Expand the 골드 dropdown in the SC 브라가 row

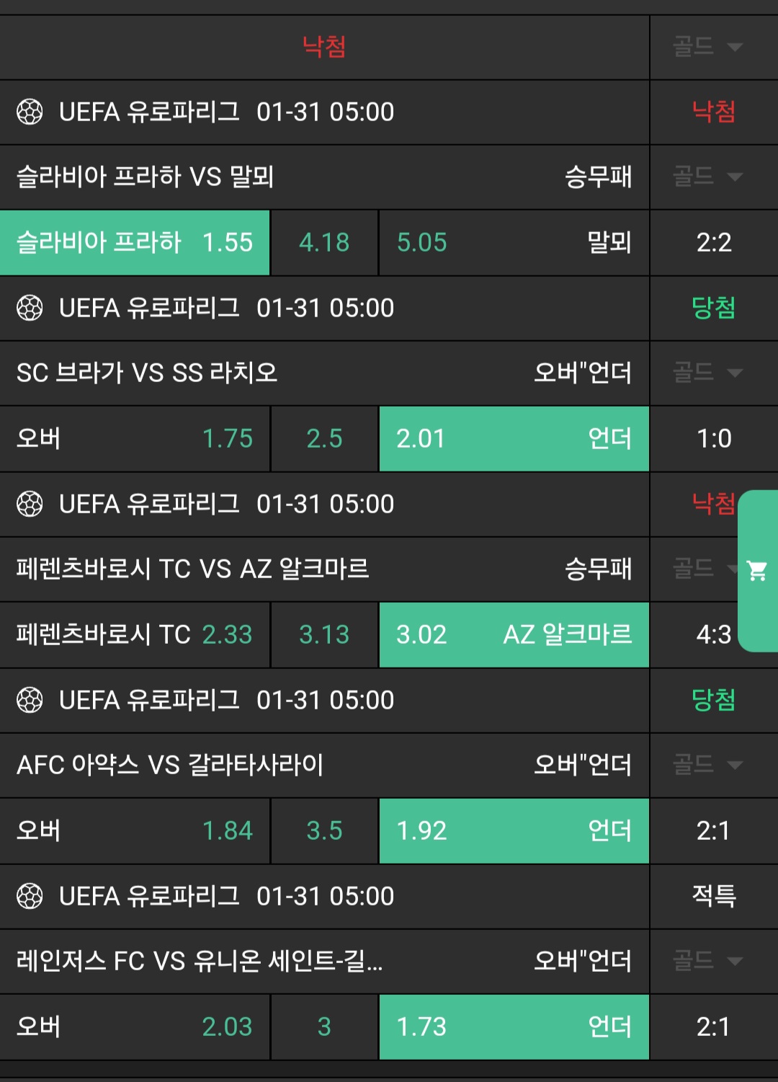[707, 373]
